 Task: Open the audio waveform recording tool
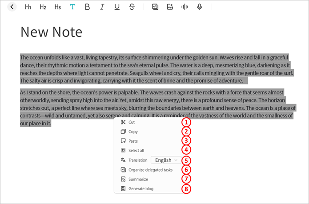[x=185, y=7]
